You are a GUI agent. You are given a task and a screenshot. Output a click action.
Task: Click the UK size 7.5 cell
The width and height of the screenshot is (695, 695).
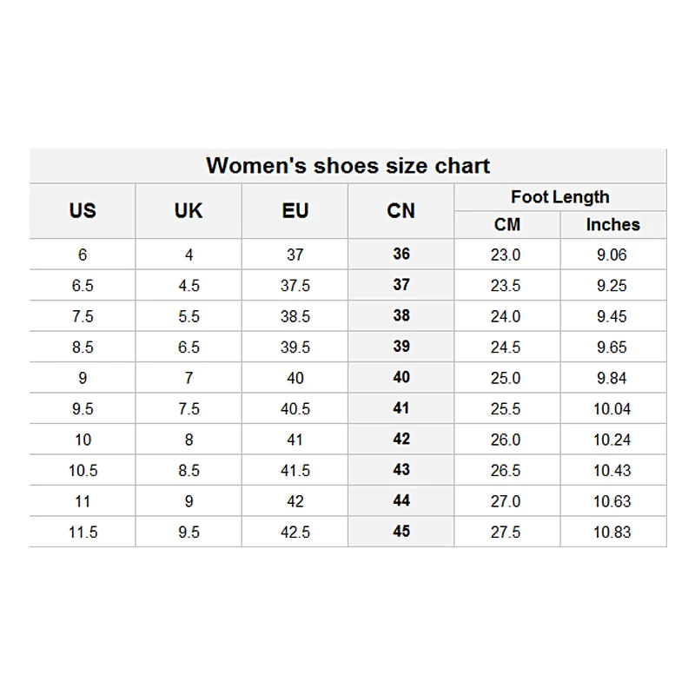189,409
